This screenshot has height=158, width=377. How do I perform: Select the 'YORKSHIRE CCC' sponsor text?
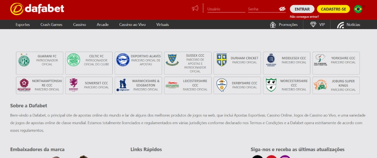point(343,58)
